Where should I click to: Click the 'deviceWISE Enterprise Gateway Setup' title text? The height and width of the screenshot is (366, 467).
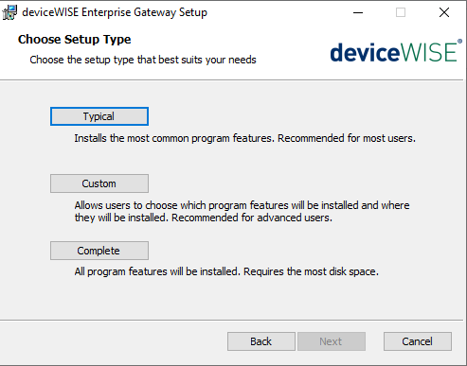(x=115, y=12)
